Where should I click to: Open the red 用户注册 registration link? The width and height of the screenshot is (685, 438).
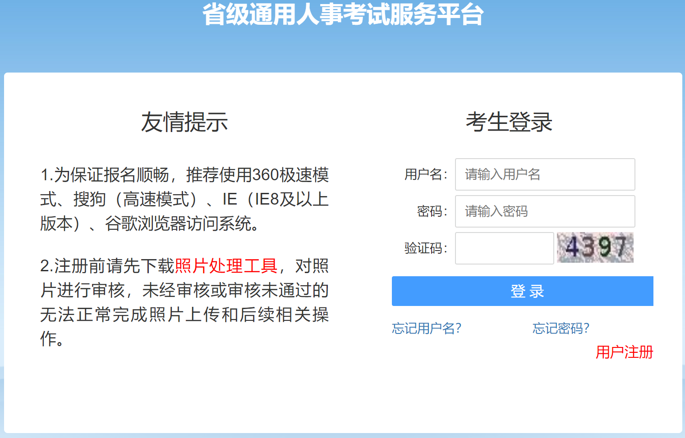(624, 352)
